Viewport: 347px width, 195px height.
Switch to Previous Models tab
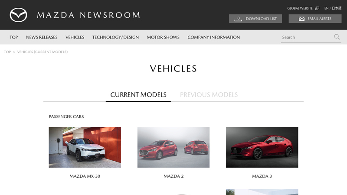(209, 95)
